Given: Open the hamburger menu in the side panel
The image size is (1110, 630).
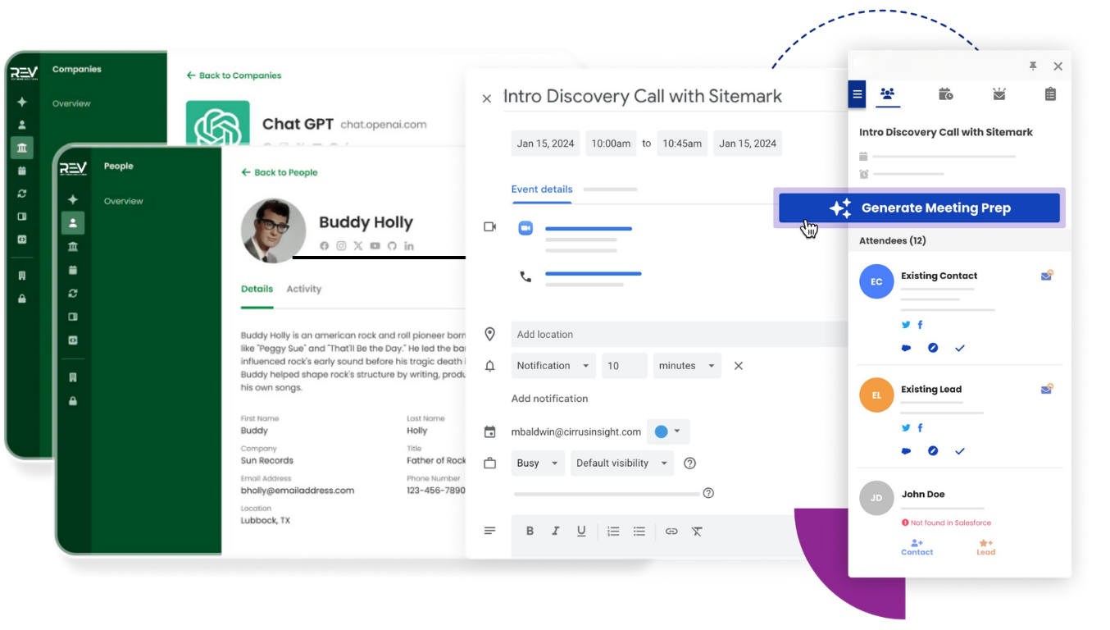Looking at the screenshot, I should (858, 94).
